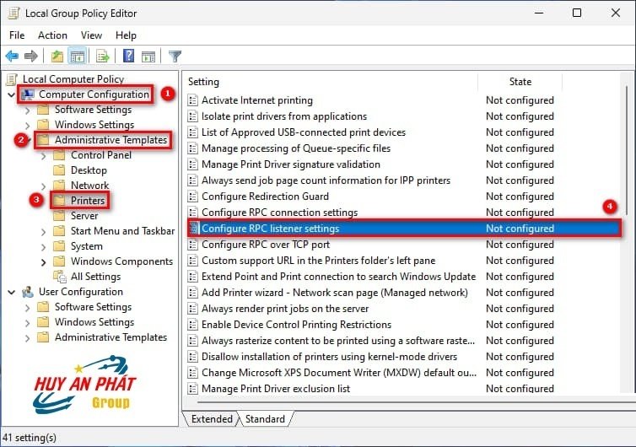Click the All Settings folder icon
Image resolution: width=636 pixels, height=447 pixels.
60,277
